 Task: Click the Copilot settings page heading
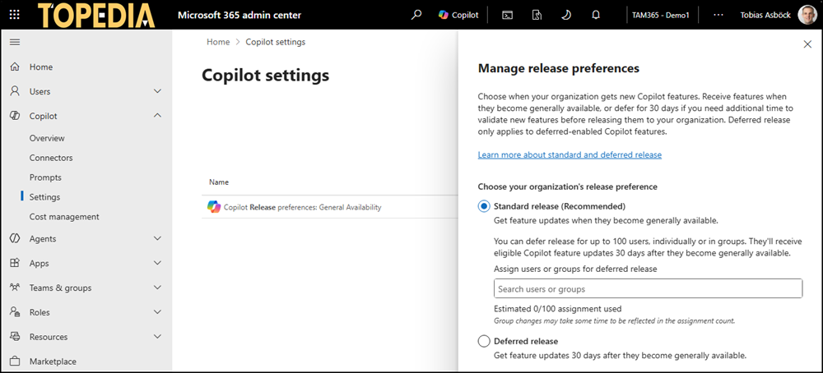click(266, 76)
